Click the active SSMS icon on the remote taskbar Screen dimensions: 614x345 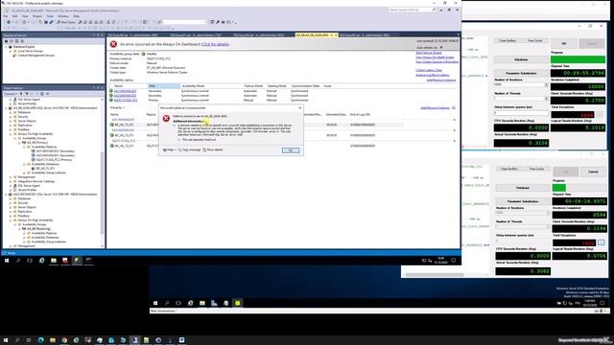[77, 260]
